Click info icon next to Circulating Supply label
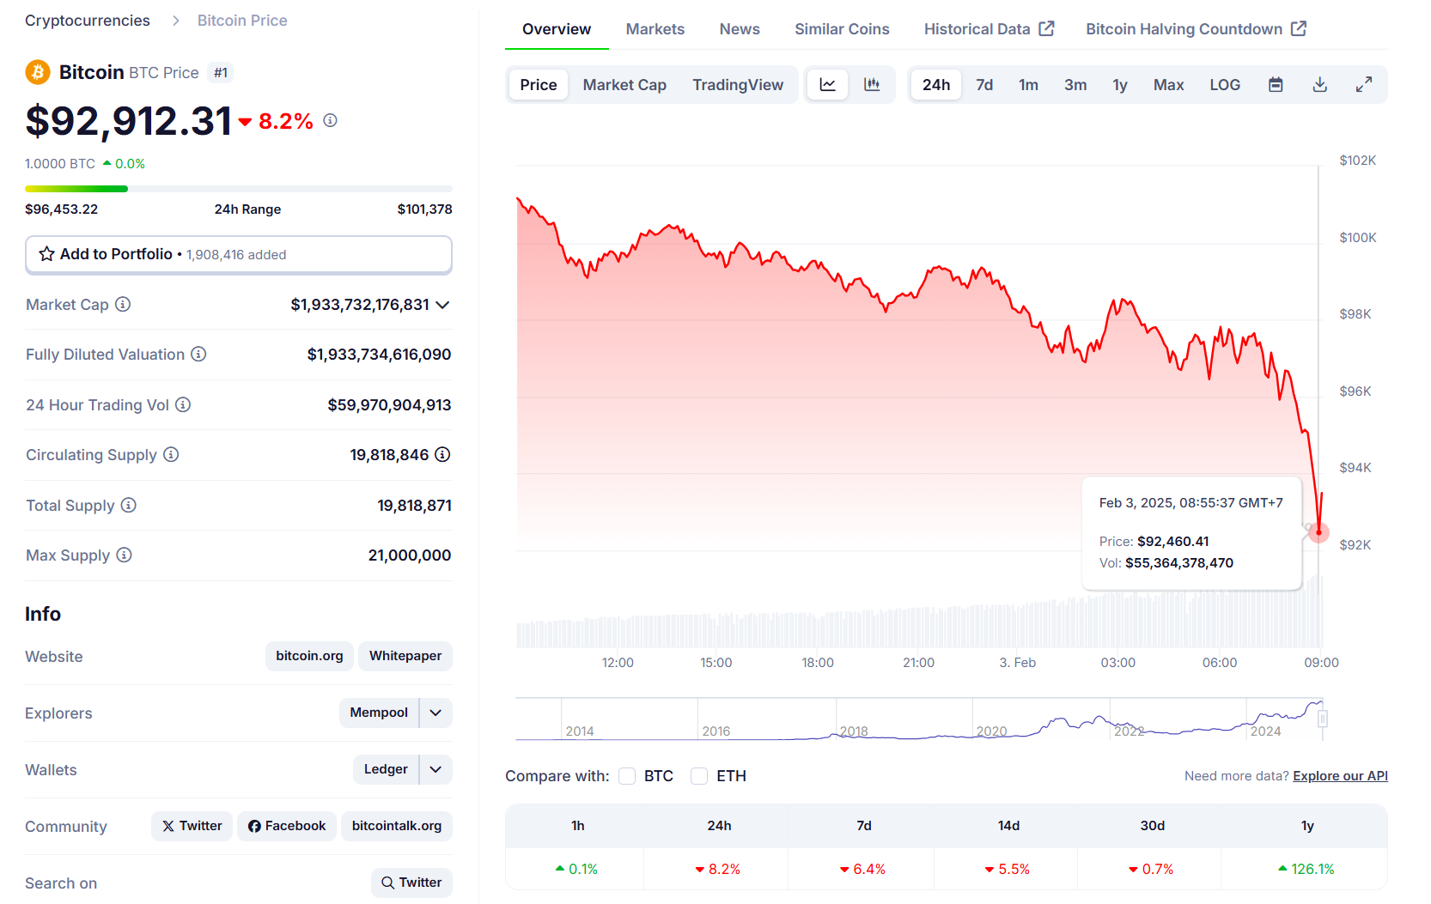 (171, 455)
